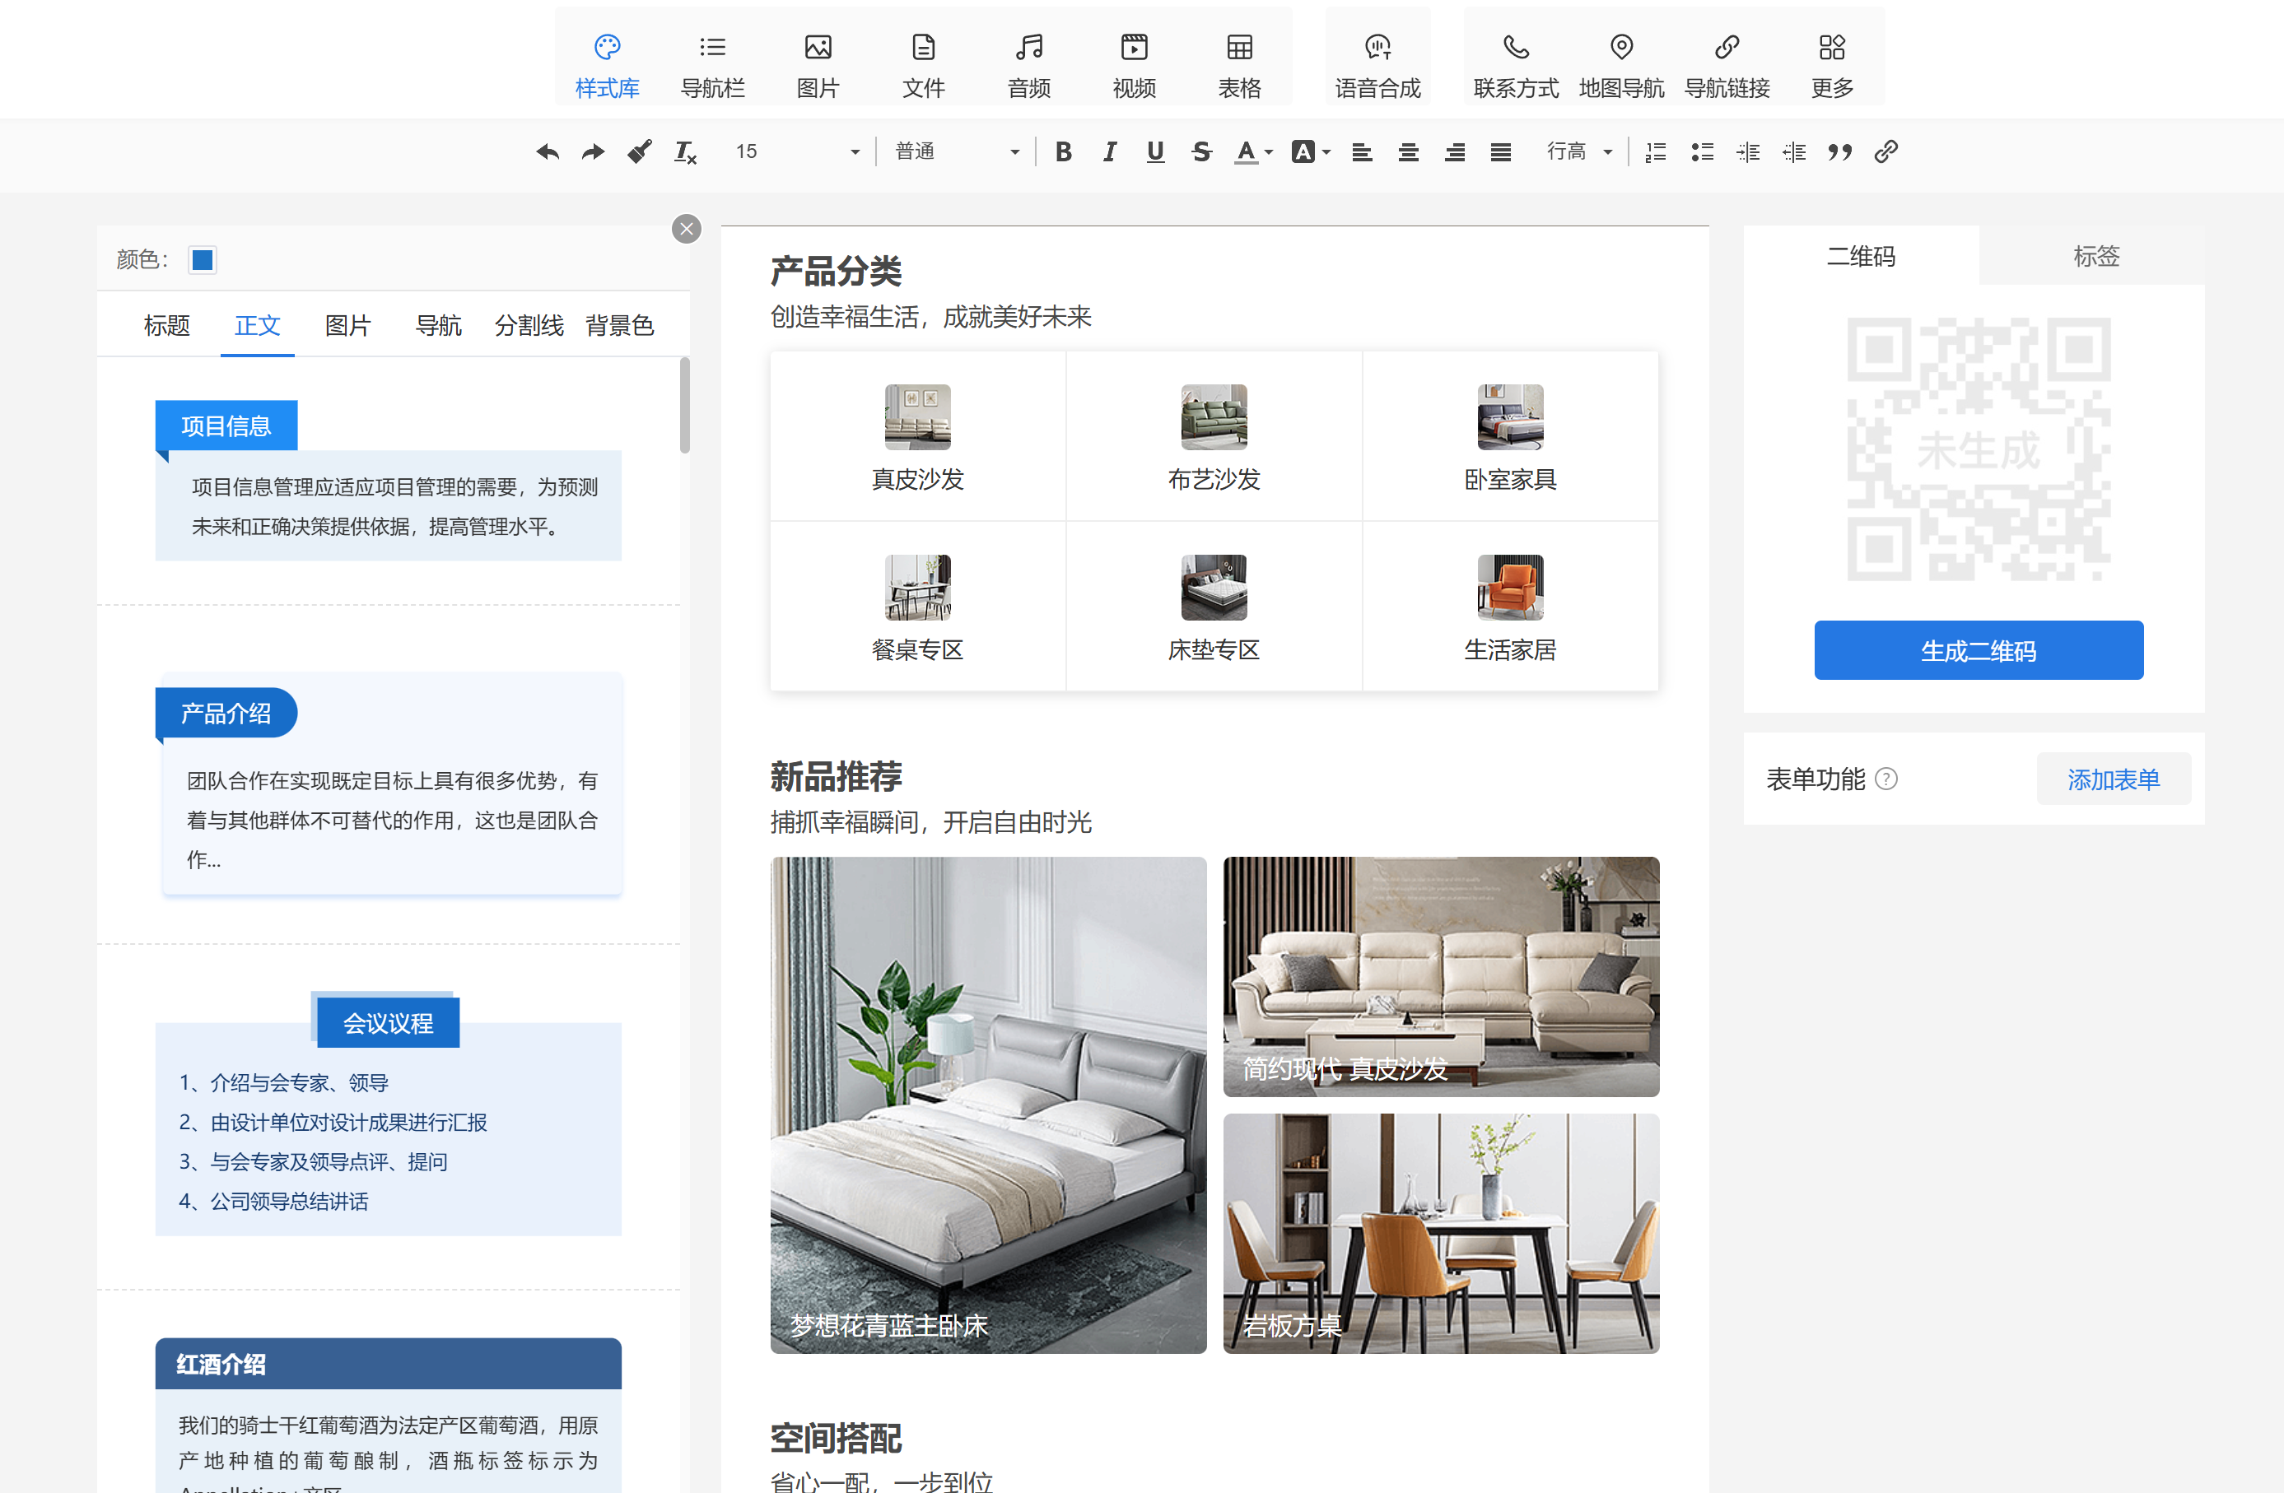Image resolution: width=2284 pixels, height=1493 pixels.
Task: Toggle italic text style
Action: [1109, 151]
